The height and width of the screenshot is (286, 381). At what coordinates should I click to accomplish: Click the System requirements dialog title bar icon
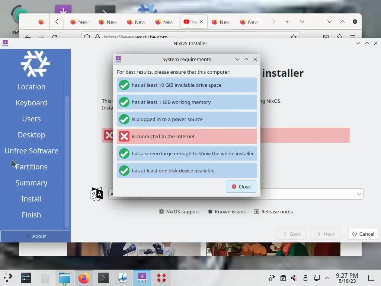point(118,59)
